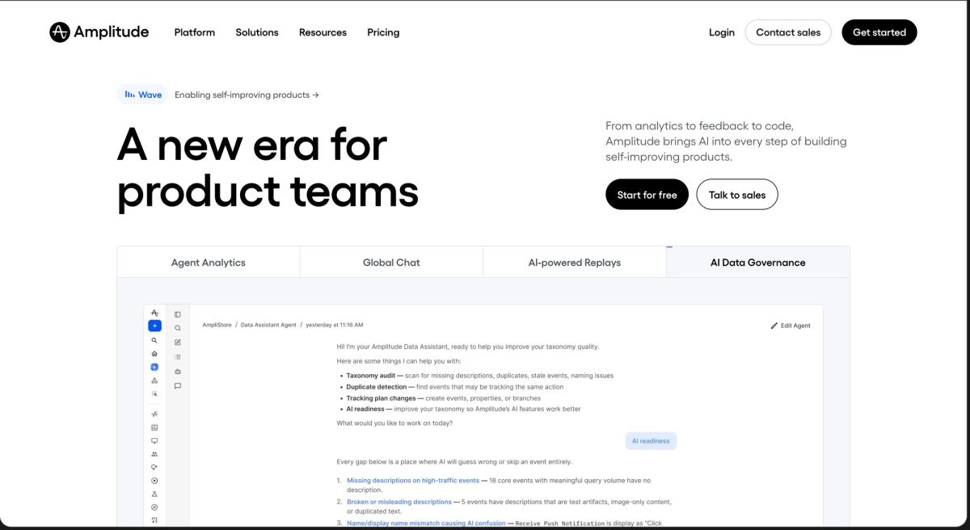Click the magnifier search icon in left rail

(x=154, y=340)
